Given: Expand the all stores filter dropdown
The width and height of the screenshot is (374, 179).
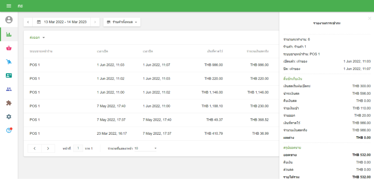Looking at the screenshot, I should [122, 22].
